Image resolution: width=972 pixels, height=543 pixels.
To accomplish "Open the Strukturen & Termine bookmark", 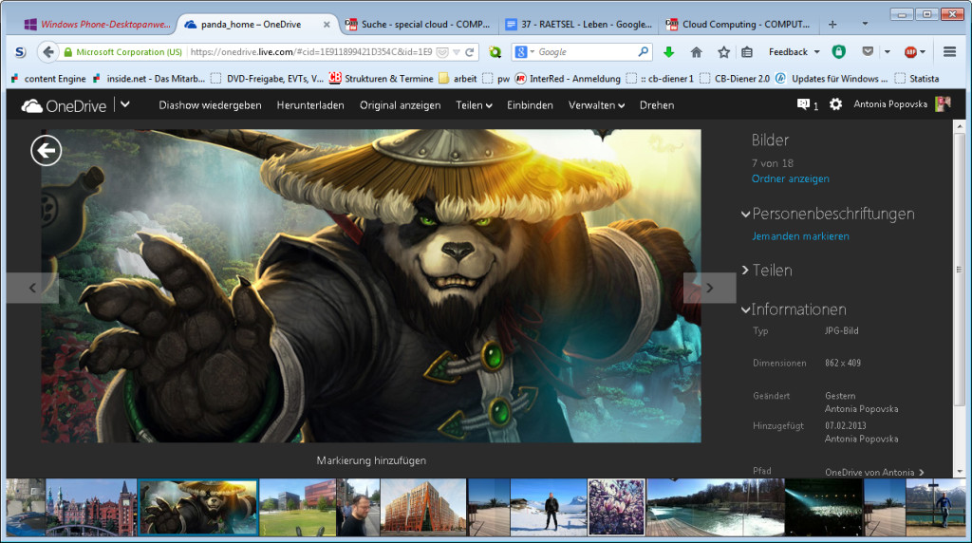I will tap(382, 79).
